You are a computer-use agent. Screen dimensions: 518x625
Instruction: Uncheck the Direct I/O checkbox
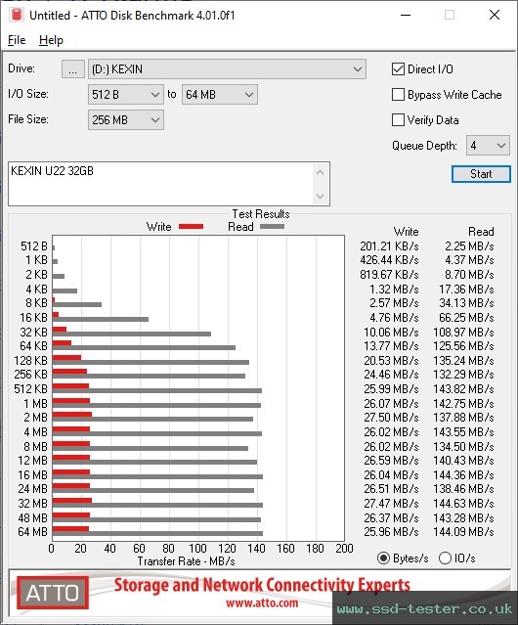398,69
